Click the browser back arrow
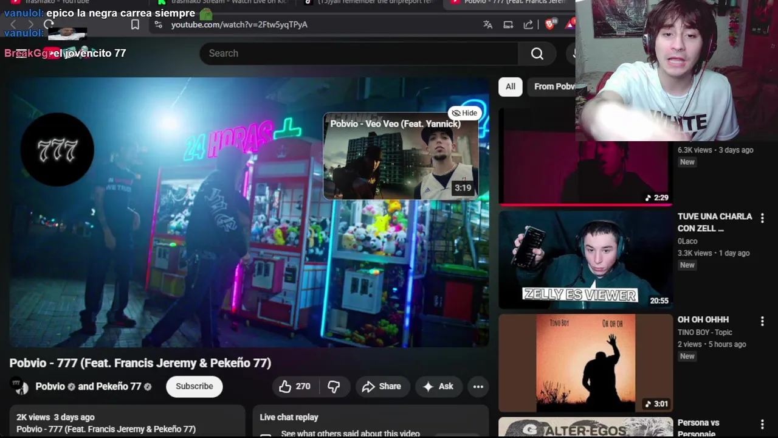This screenshot has height=438, width=778. click(x=13, y=24)
